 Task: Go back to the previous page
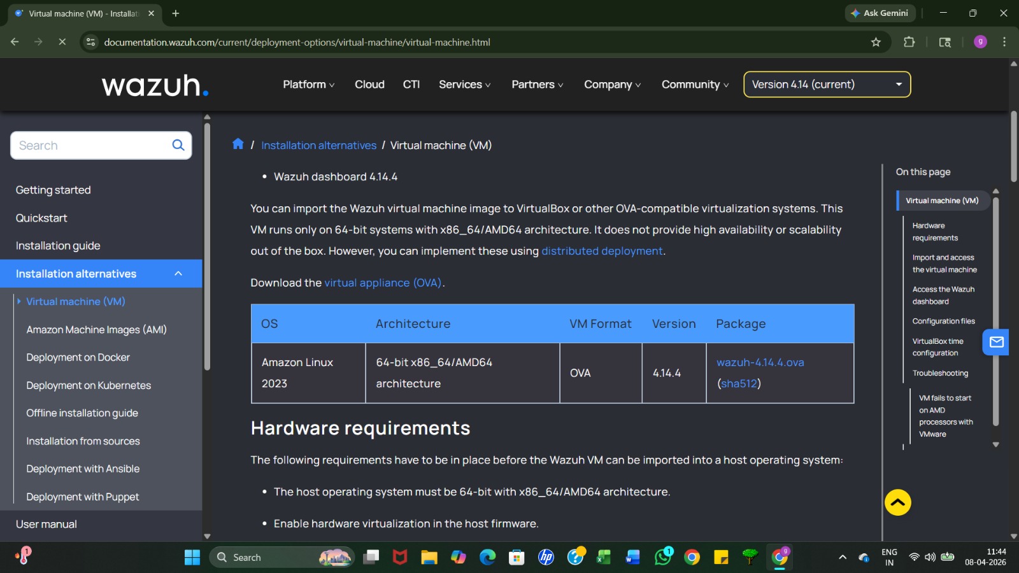tap(15, 42)
